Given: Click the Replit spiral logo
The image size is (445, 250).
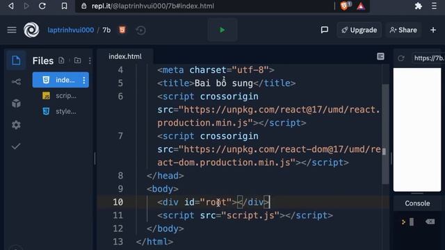Looking at the screenshot, I should coord(31,30).
